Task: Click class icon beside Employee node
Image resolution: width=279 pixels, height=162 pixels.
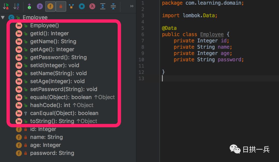Action: point(11,18)
